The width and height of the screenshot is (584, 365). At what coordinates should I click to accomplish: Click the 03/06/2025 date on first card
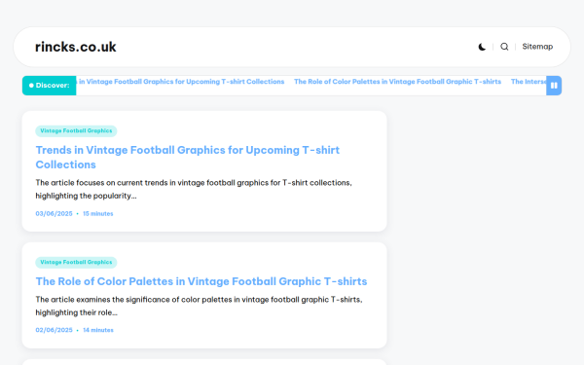54,213
